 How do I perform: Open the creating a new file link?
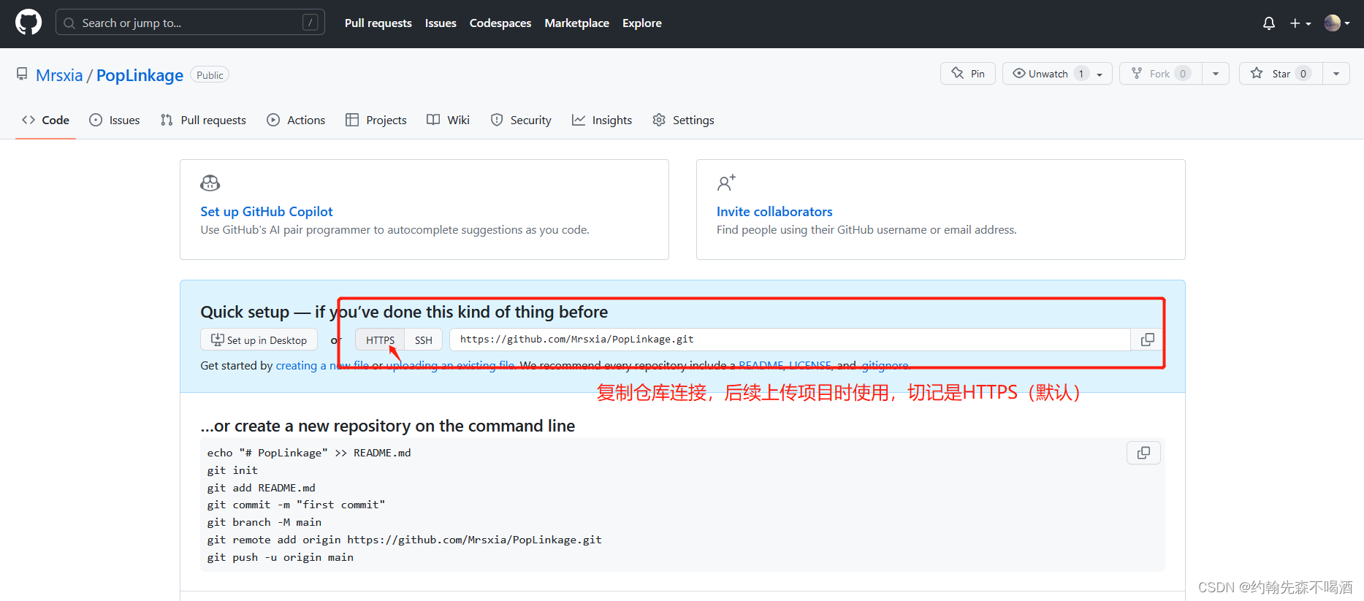322,365
